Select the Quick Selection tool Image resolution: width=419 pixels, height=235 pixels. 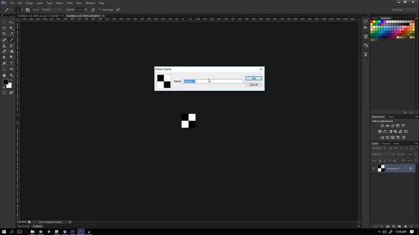coord(11,28)
